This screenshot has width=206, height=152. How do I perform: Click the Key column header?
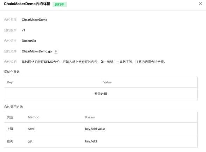pos(9,82)
